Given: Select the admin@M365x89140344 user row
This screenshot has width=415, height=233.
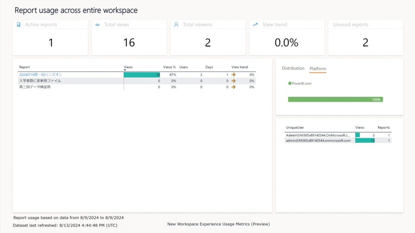Looking at the screenshot, I should coord(318,141).
